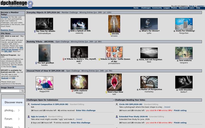Click Enter this challenge for Centered Composition X

(x=86, y=110)
